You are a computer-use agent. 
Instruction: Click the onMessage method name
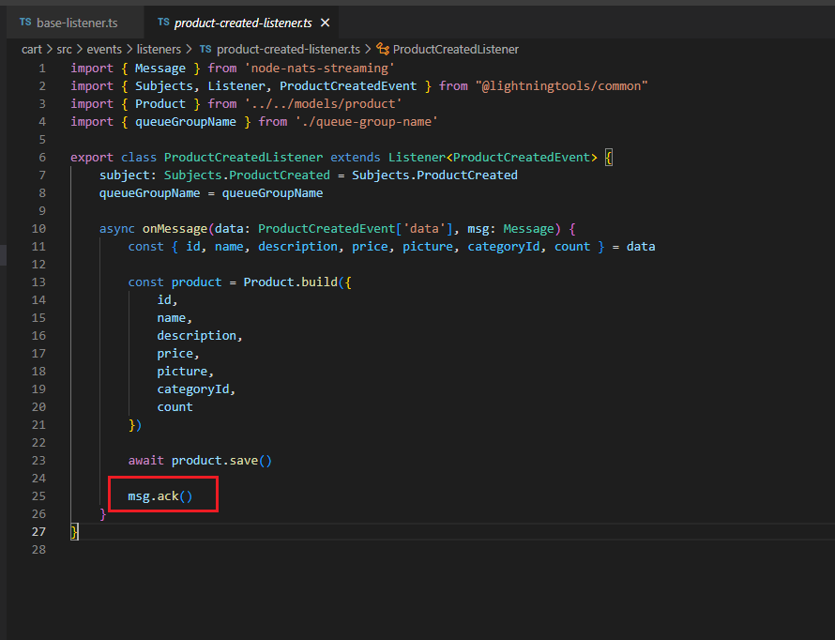(x=175, y=229)
